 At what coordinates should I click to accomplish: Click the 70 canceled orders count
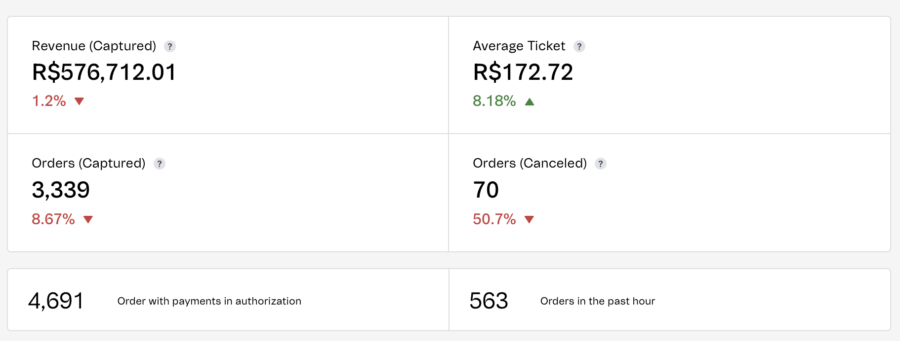(486, 190)
